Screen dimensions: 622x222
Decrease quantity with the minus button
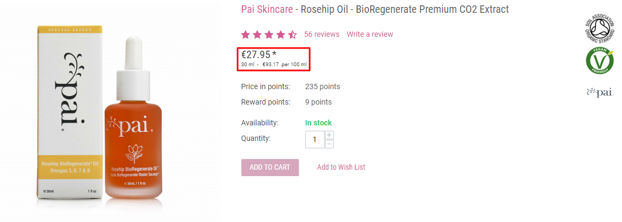pyautogui.click(x=329, y=144)
